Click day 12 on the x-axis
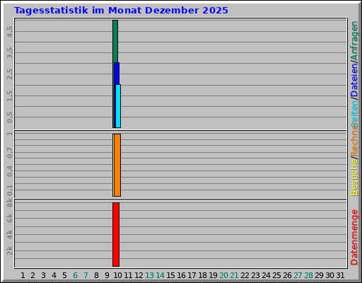Viewport: 362px width, 283px height. click(139, 275)
